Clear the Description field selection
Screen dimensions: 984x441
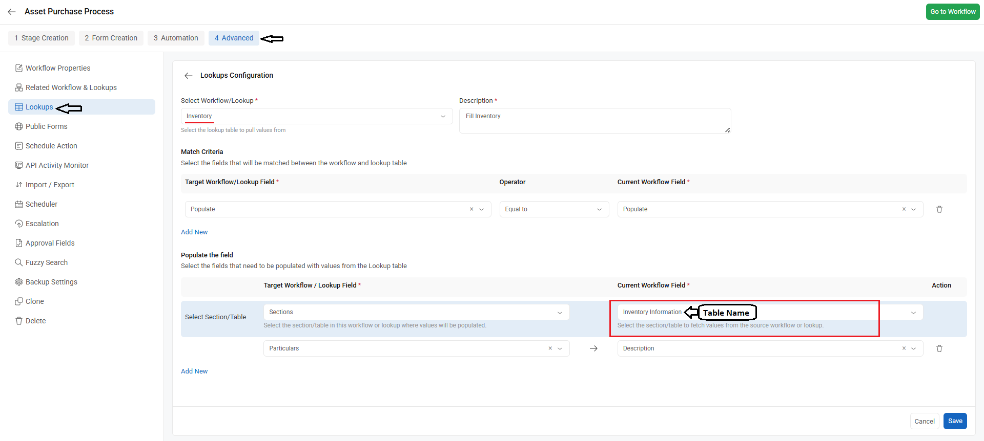[904, 348]
